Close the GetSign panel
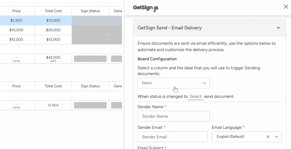The width and height of the screenshot is (291, 149). click(286, 7)
